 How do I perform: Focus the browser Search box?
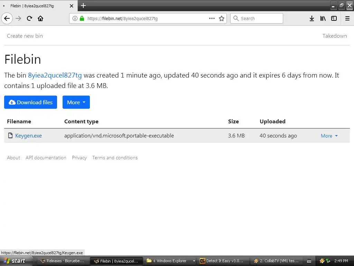click(x=257, y=18)
